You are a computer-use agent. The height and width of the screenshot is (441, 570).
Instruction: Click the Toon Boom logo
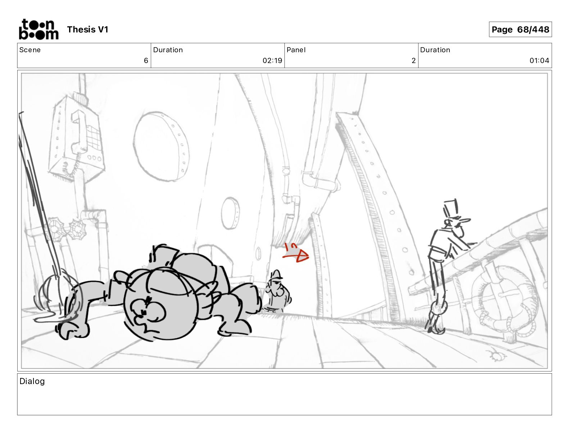tap(39, 29)
